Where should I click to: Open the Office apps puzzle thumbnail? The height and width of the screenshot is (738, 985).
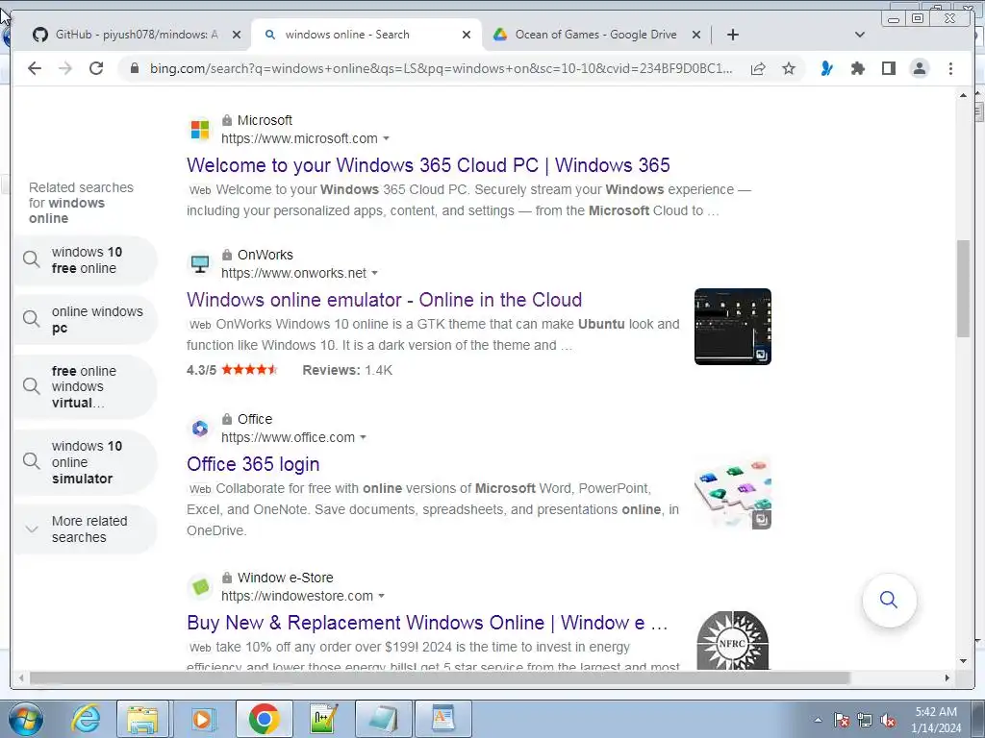[732, 493]
